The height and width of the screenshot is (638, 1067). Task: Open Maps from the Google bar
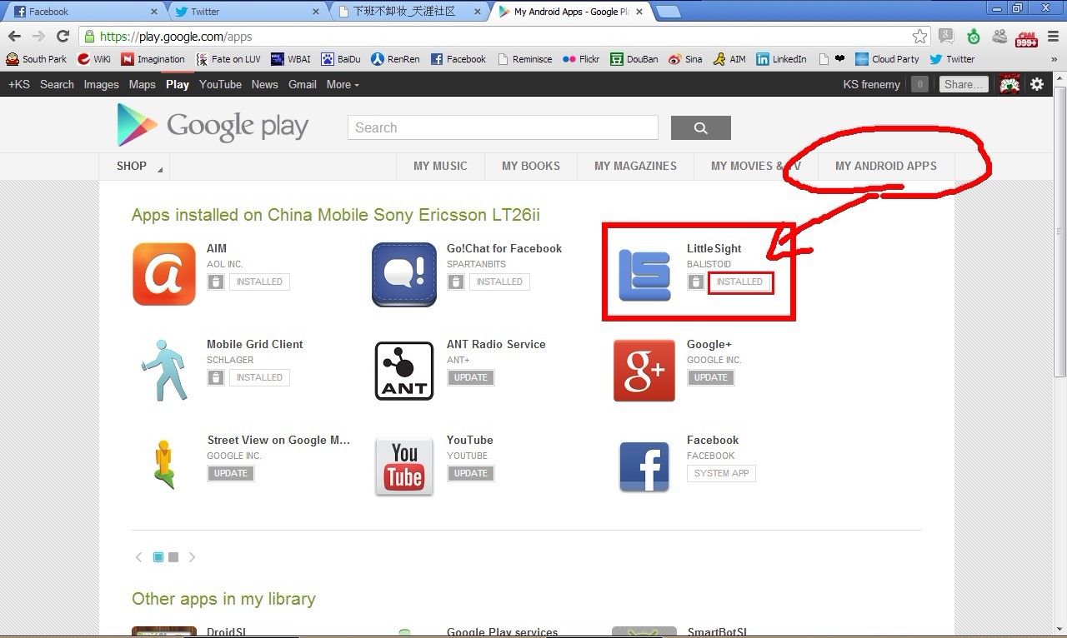click(142, 84)
